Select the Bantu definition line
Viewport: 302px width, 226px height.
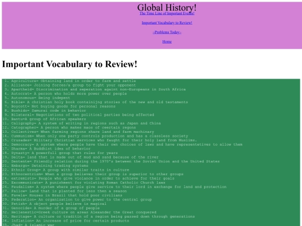(49, 119)
